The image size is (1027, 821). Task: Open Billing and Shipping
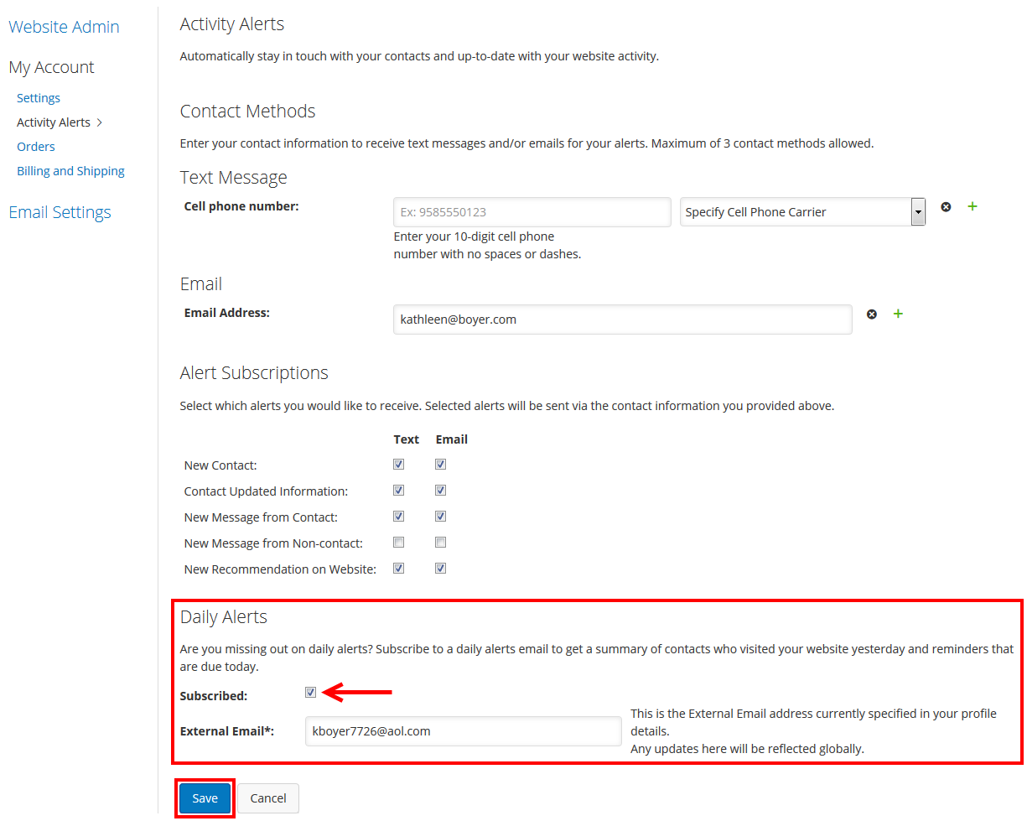(x=70, y=171)
